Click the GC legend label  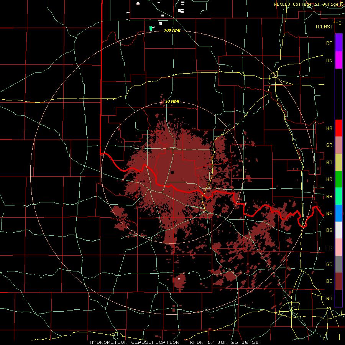click(329, 264)
